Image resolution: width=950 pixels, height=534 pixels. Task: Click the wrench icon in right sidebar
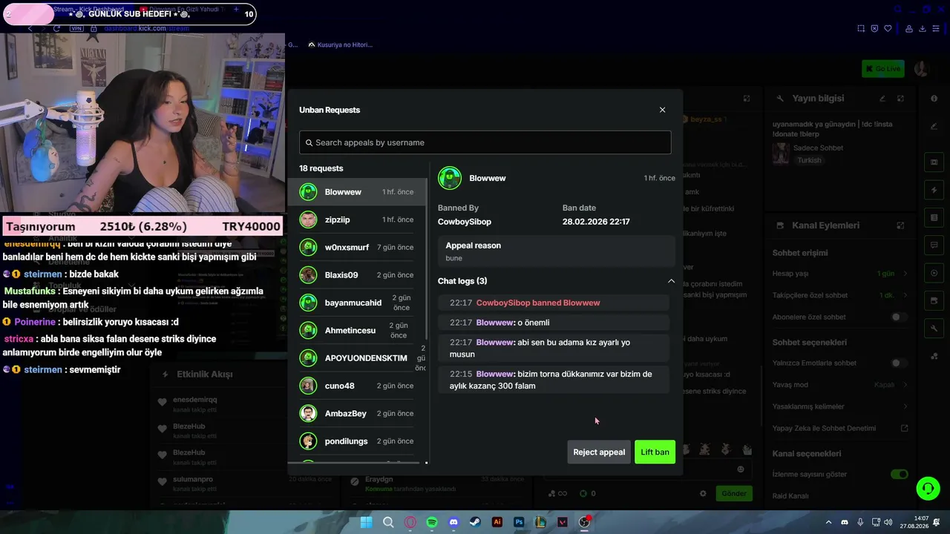934,328
